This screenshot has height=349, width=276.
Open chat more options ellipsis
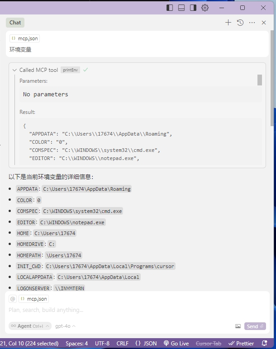pos(252,23)
